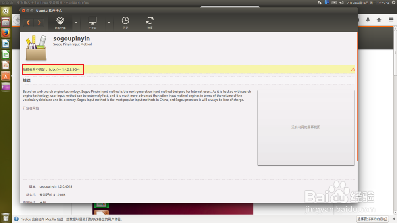Viewport: 397px width, 223px height.
Task: Click the "错误" heading text
Action: [27, 80]
